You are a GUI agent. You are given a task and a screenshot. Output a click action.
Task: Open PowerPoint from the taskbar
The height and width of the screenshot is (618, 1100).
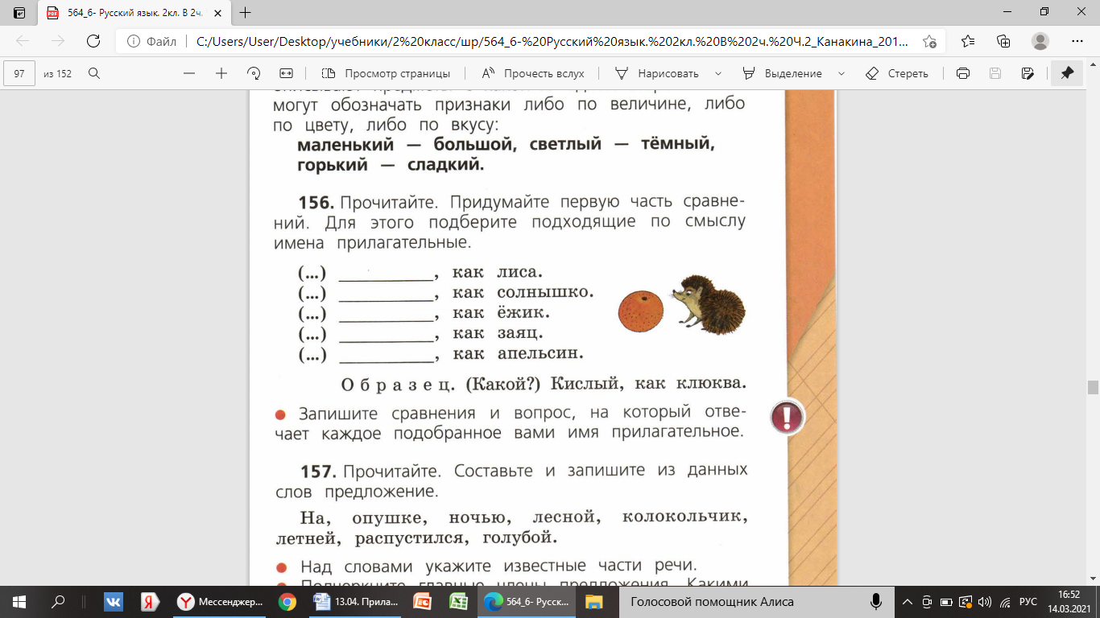click(422, 601)
